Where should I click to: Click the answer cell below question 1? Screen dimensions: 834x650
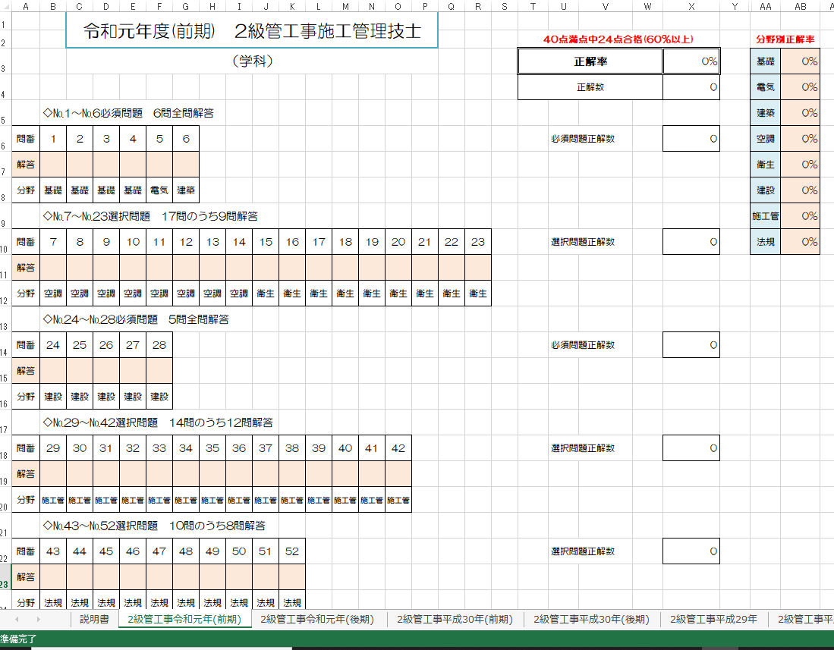point(52,165)
